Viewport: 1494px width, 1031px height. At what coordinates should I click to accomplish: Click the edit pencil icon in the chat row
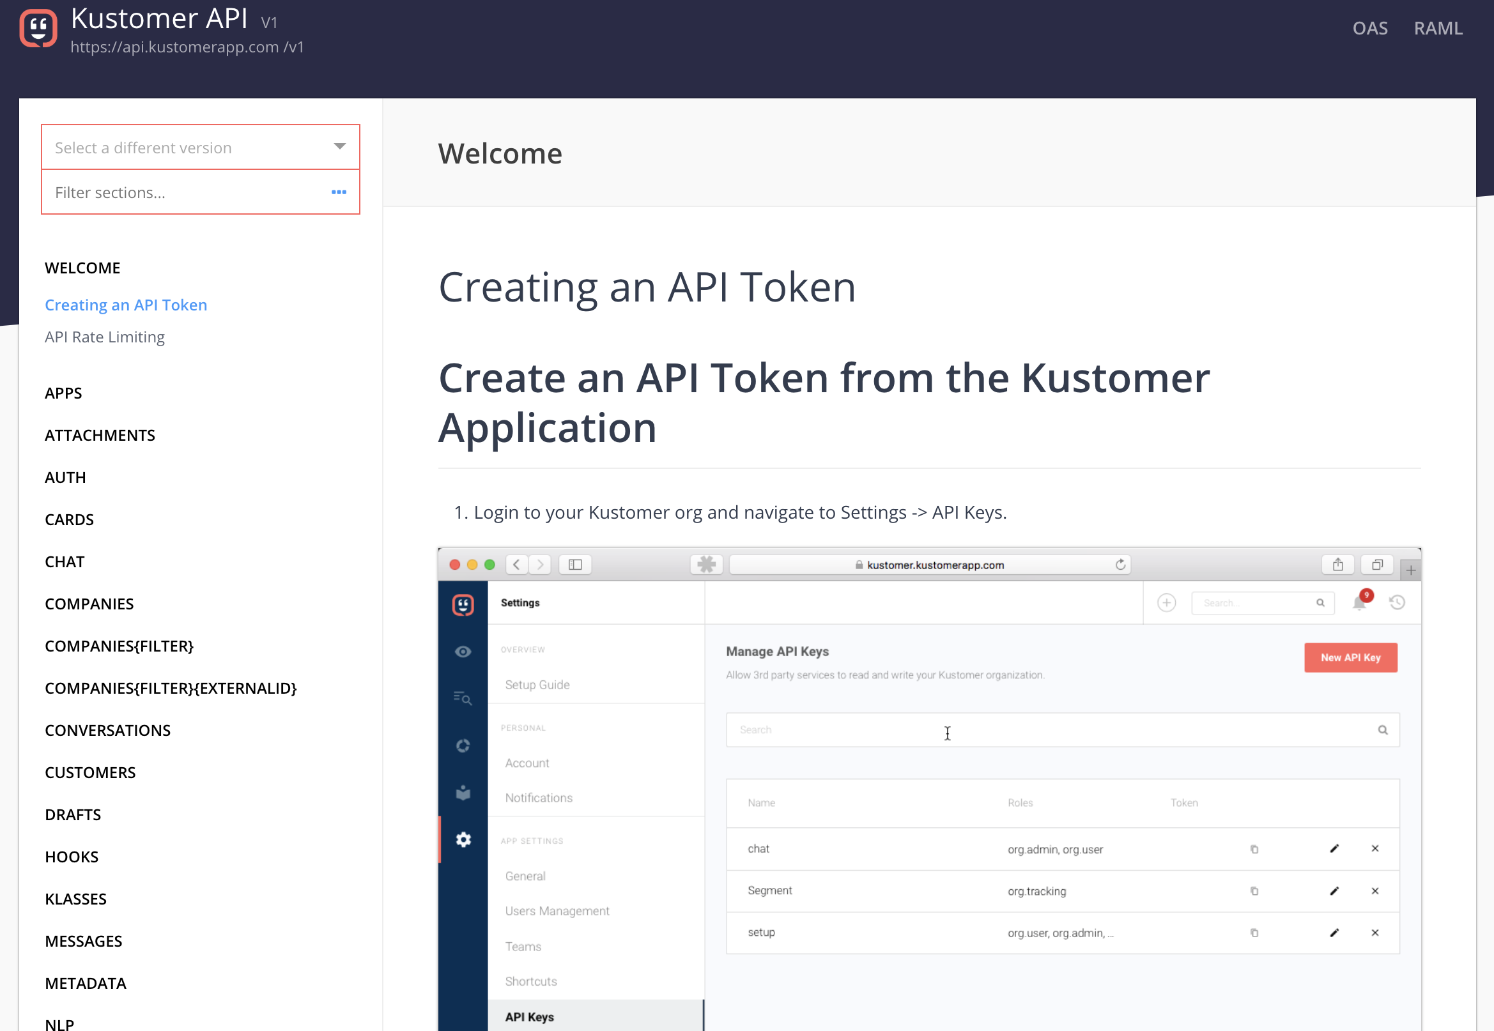tap(1334, 848)
